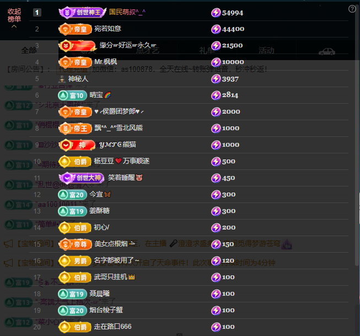Open user Mr.枫枫 profile
The width and height of the screenshot is (360, 336).
click(x=106, y=62)
